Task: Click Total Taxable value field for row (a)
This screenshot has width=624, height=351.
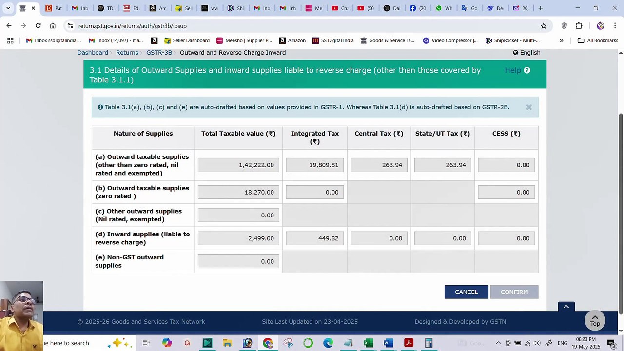Action: pos(238,165)
